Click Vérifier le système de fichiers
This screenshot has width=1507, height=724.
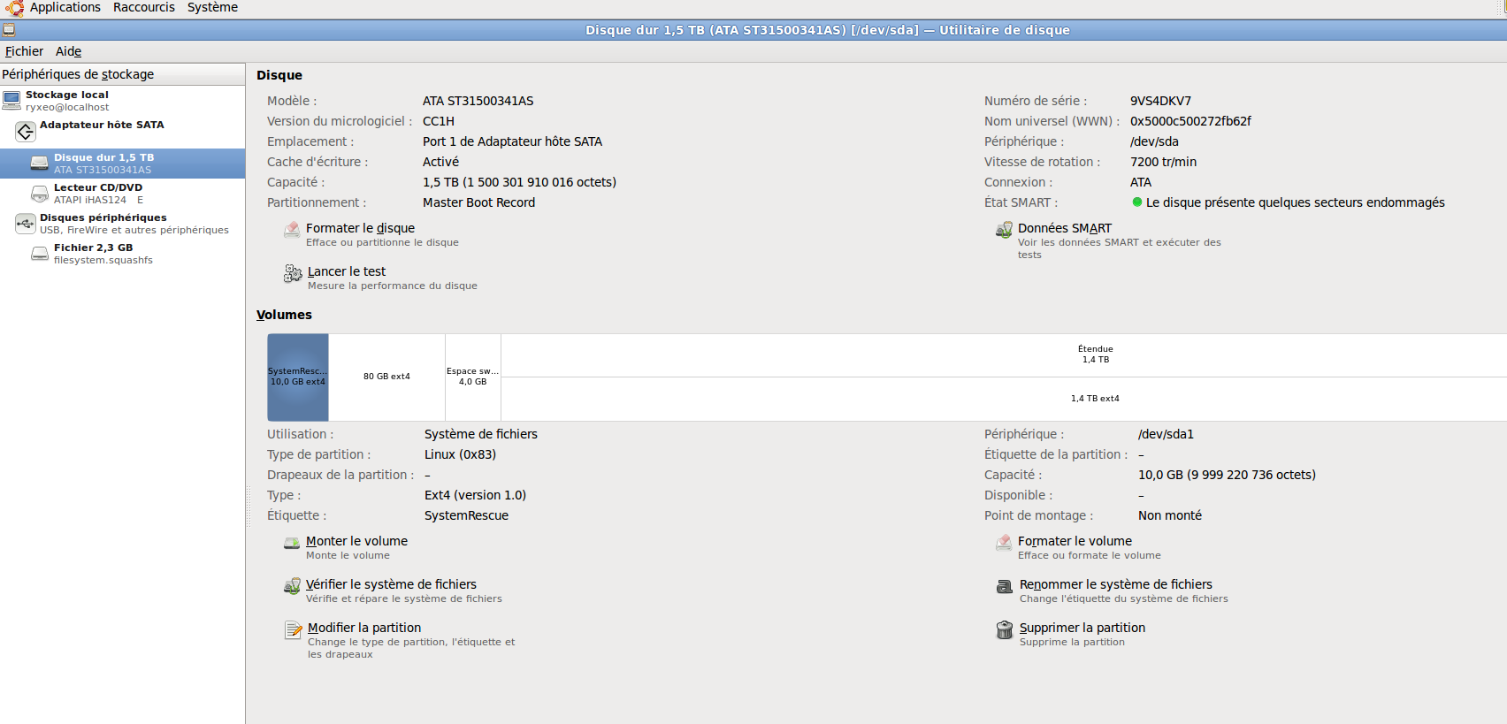[x=391, y=584]
